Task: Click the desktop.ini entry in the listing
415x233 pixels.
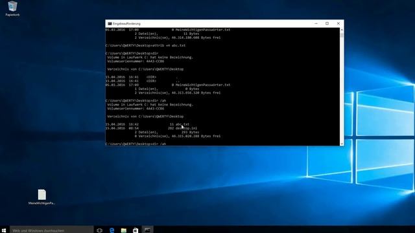Action: click(x=186, y=128)
